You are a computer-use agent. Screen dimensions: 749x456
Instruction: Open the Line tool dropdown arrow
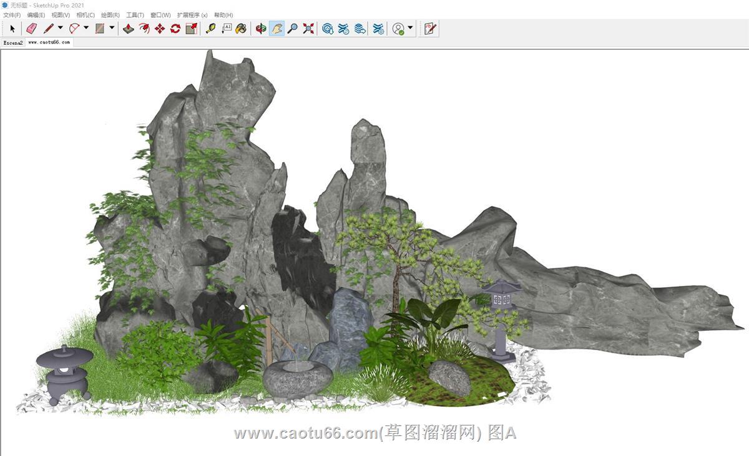tap(61, 28)
